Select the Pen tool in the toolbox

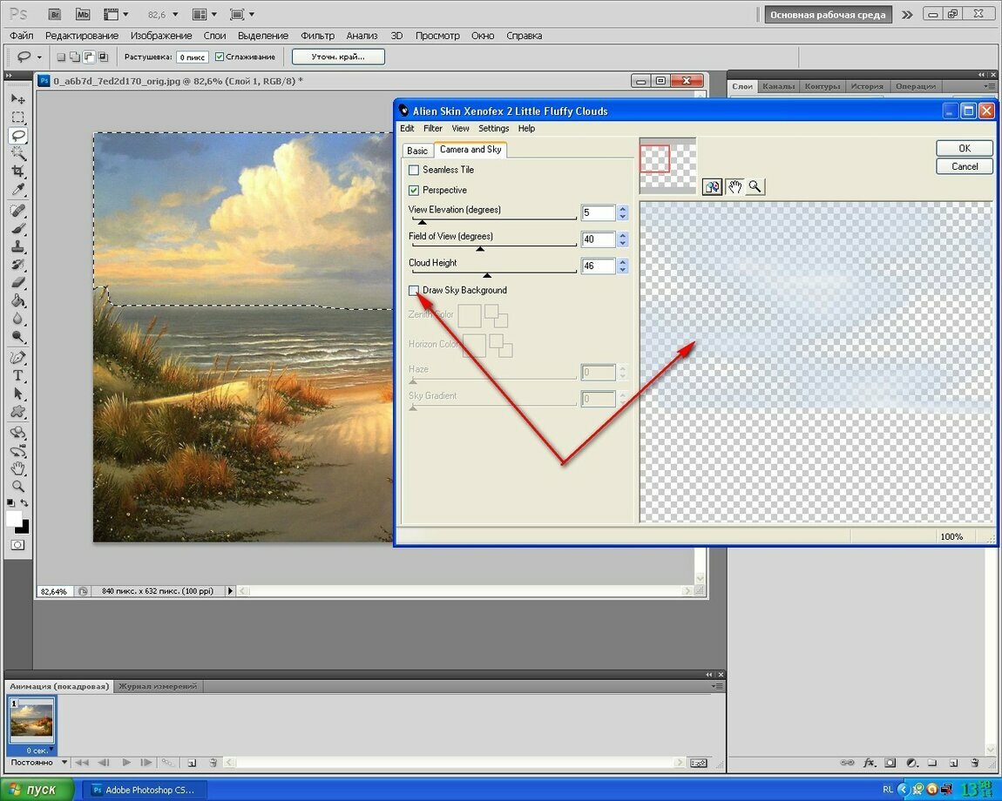tap(18, 358)
